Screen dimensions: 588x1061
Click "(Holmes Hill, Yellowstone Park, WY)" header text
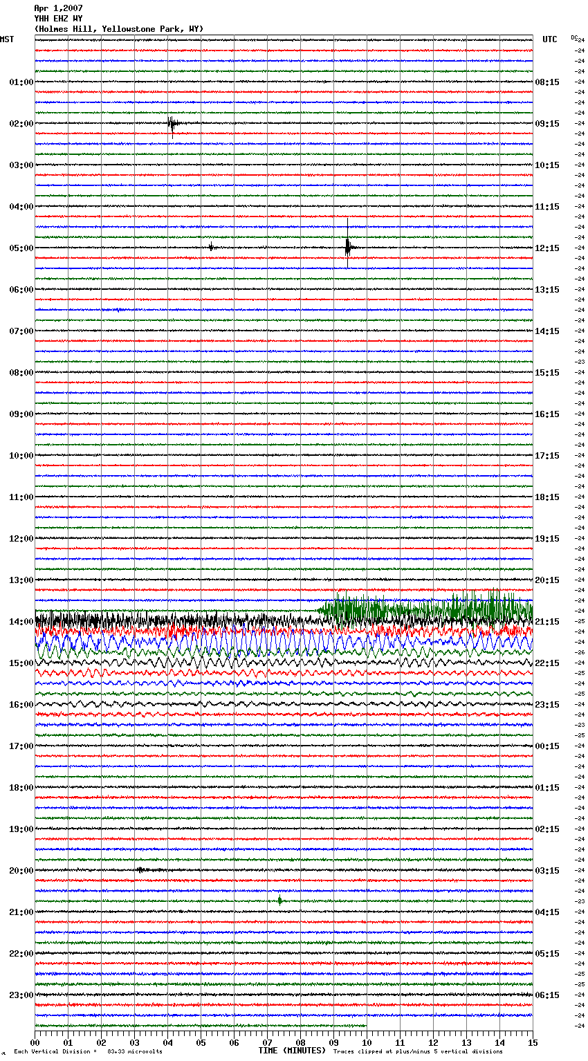coord(119,29)
